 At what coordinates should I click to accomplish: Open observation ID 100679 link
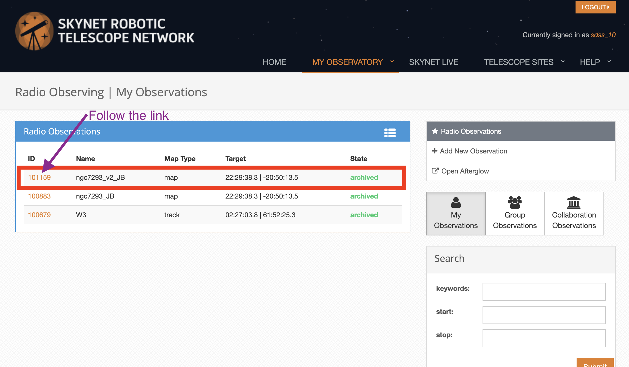pos(39,215)
